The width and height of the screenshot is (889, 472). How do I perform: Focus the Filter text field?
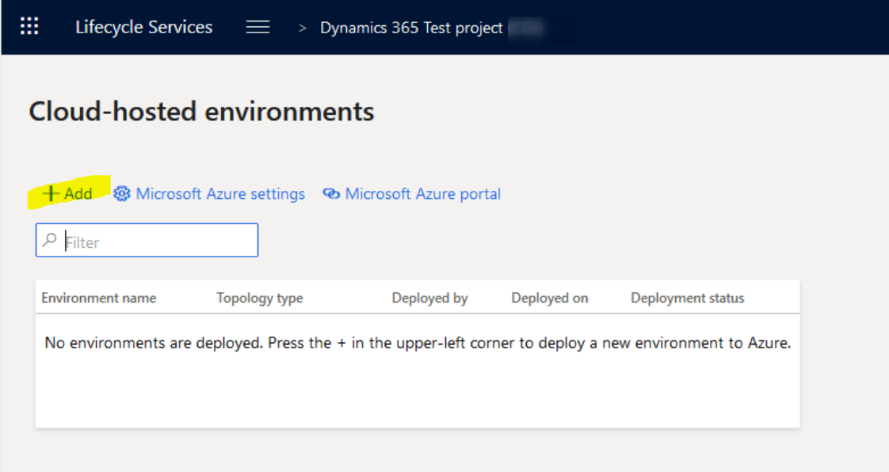pos(147,240)
